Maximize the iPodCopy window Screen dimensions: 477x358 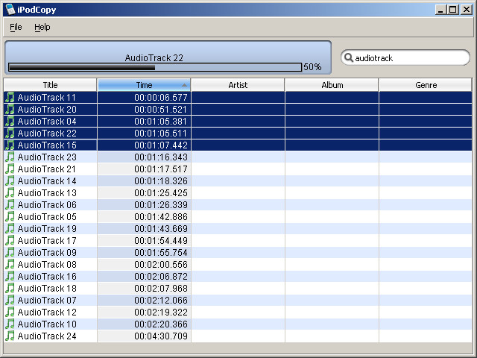pos(453,10)
